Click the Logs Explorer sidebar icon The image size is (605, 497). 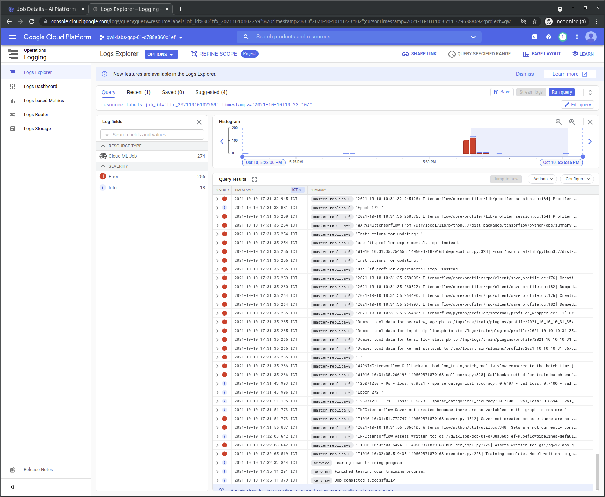pos(13,72)
